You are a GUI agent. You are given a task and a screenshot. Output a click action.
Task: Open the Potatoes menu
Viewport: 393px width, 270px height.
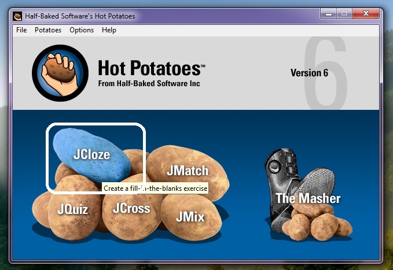[x=48, y=30]
